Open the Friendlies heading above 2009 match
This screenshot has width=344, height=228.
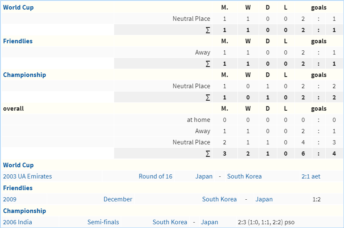(x=18, y=188)
